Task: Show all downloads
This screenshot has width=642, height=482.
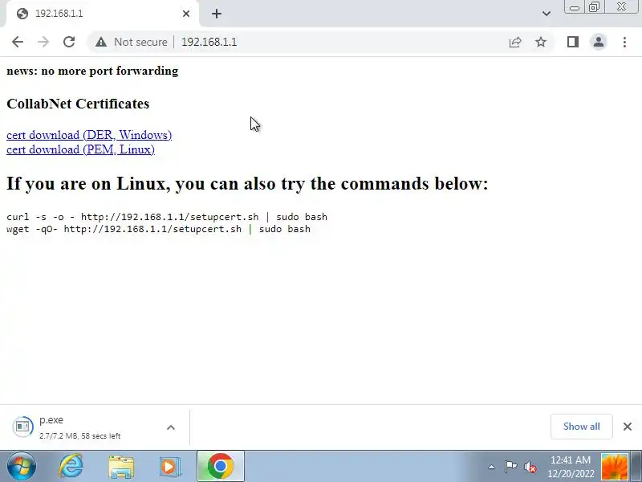Action: pyautogui.click(x=581, y=427)
